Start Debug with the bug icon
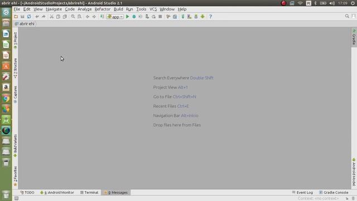The image size is (357, 201). tap(134, 16)
